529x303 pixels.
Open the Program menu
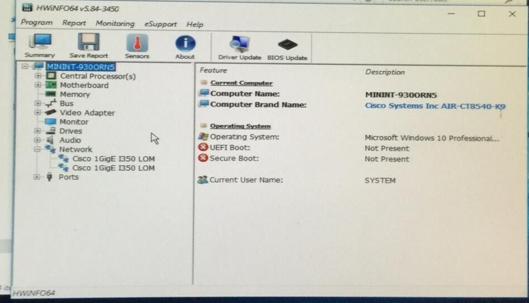coord(36,23)
